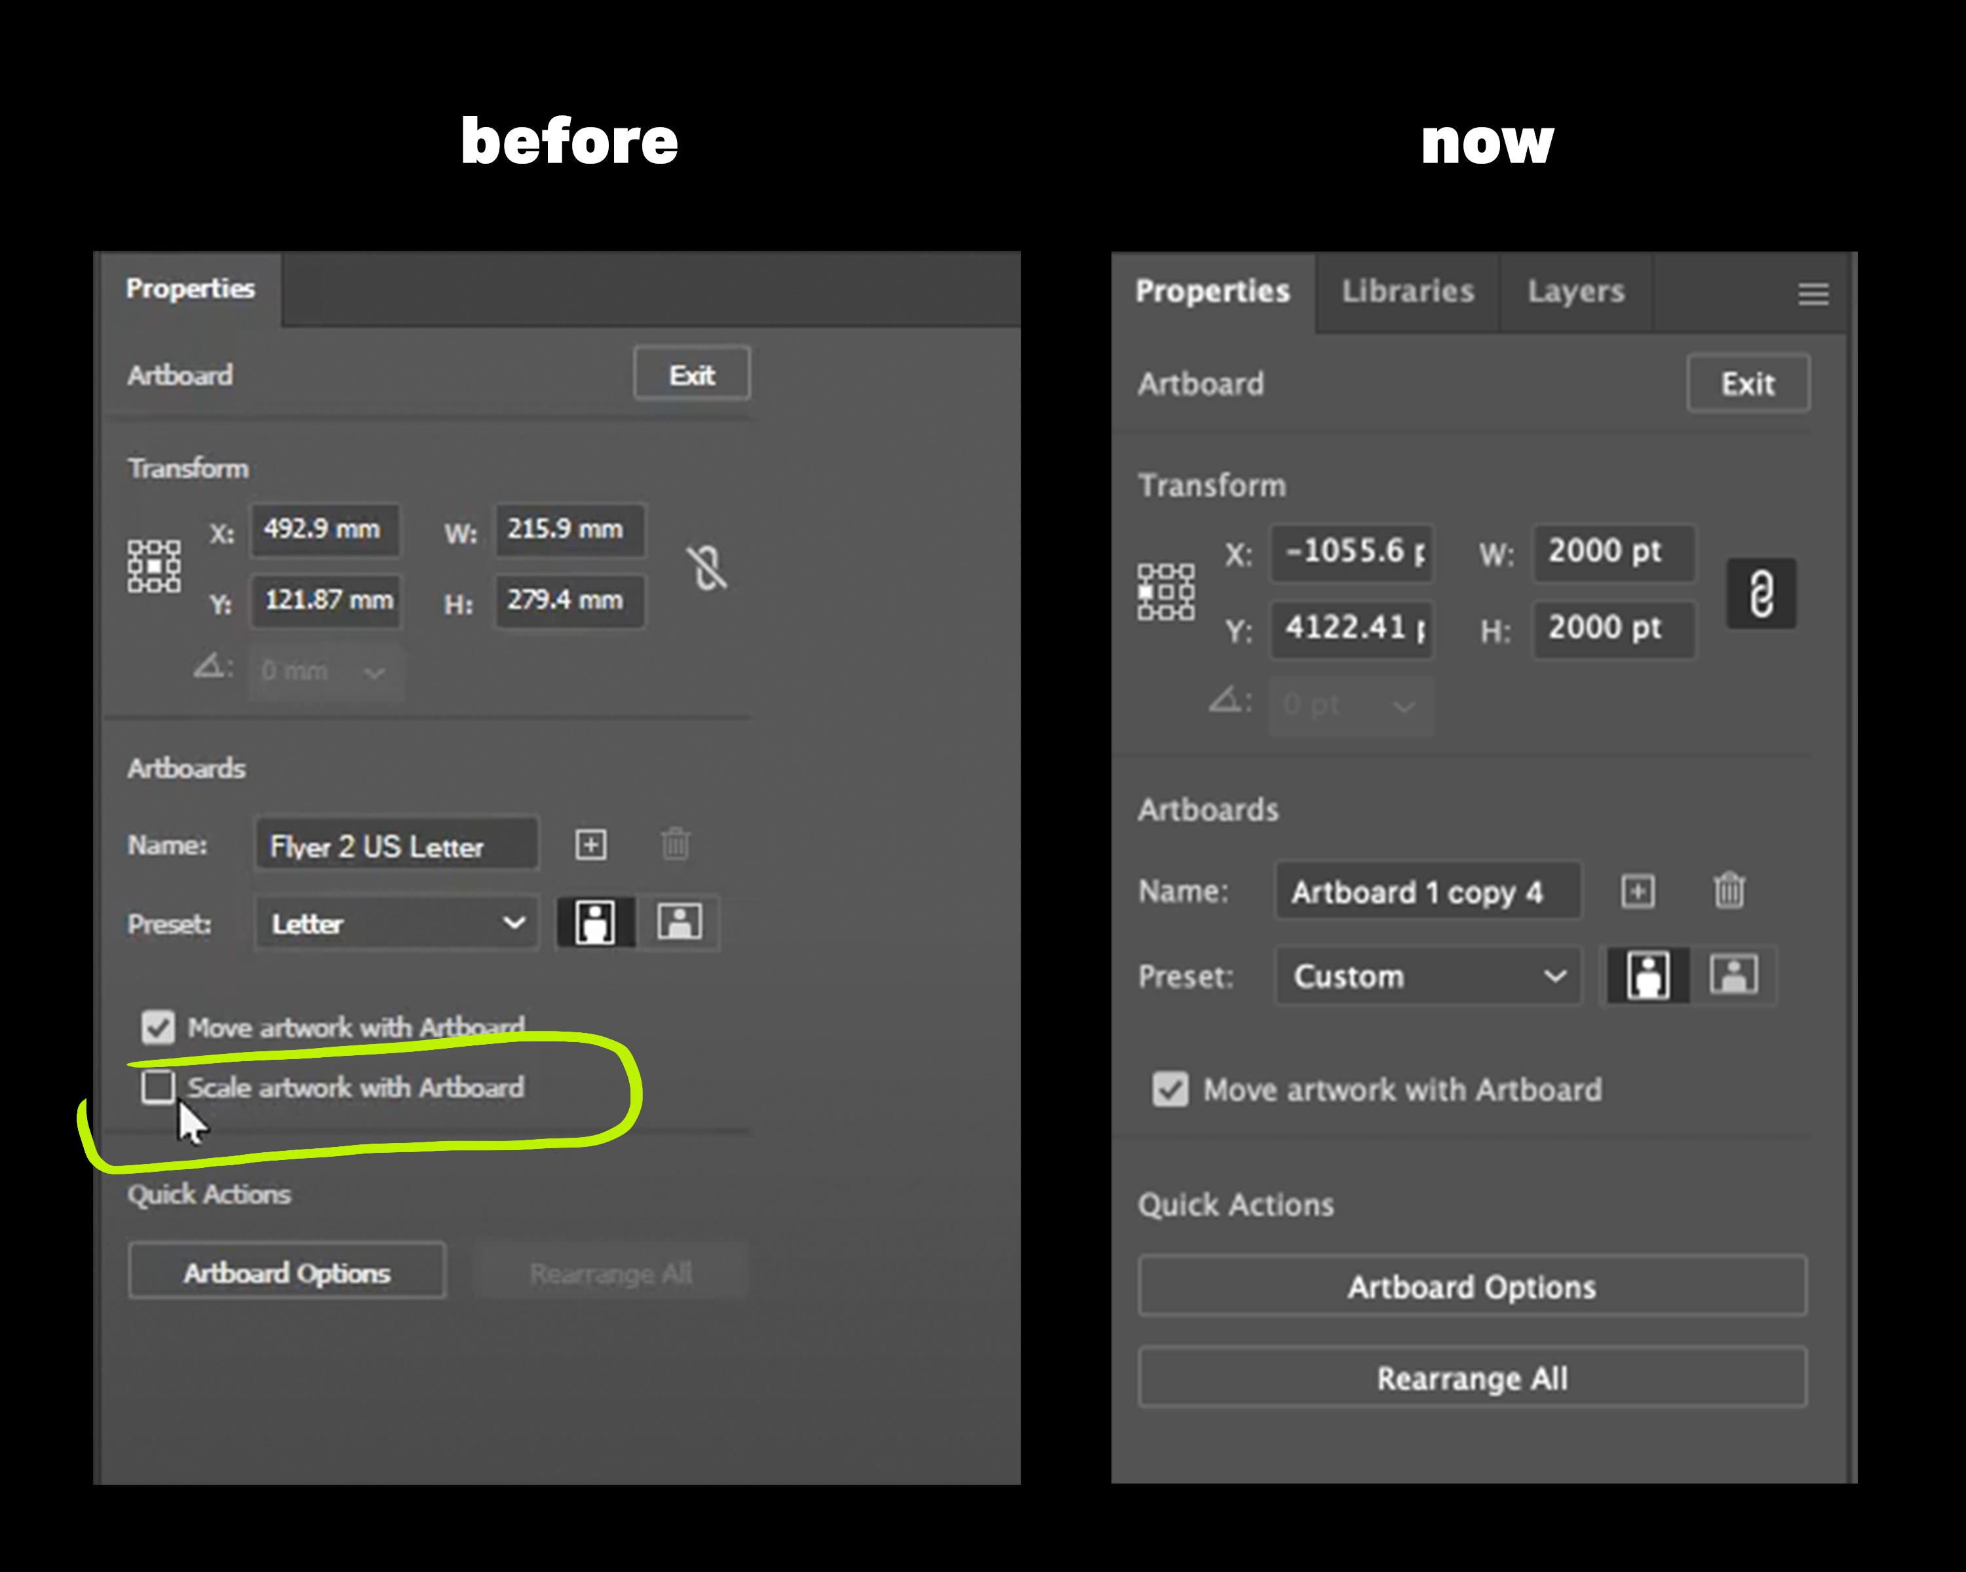Click unlinked constrain proportions icon in before panel

coord(706,568)
